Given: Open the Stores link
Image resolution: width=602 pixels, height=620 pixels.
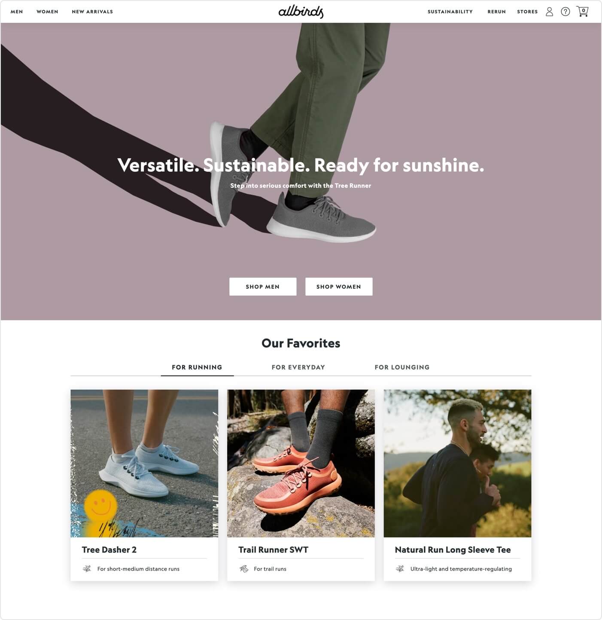Looking at the screenshot, I should click(x=527, y=12).
